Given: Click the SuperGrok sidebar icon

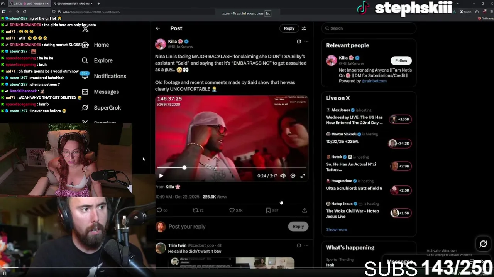Looking at the screenshot, I should pyautogui.click(x=85, y=108).
